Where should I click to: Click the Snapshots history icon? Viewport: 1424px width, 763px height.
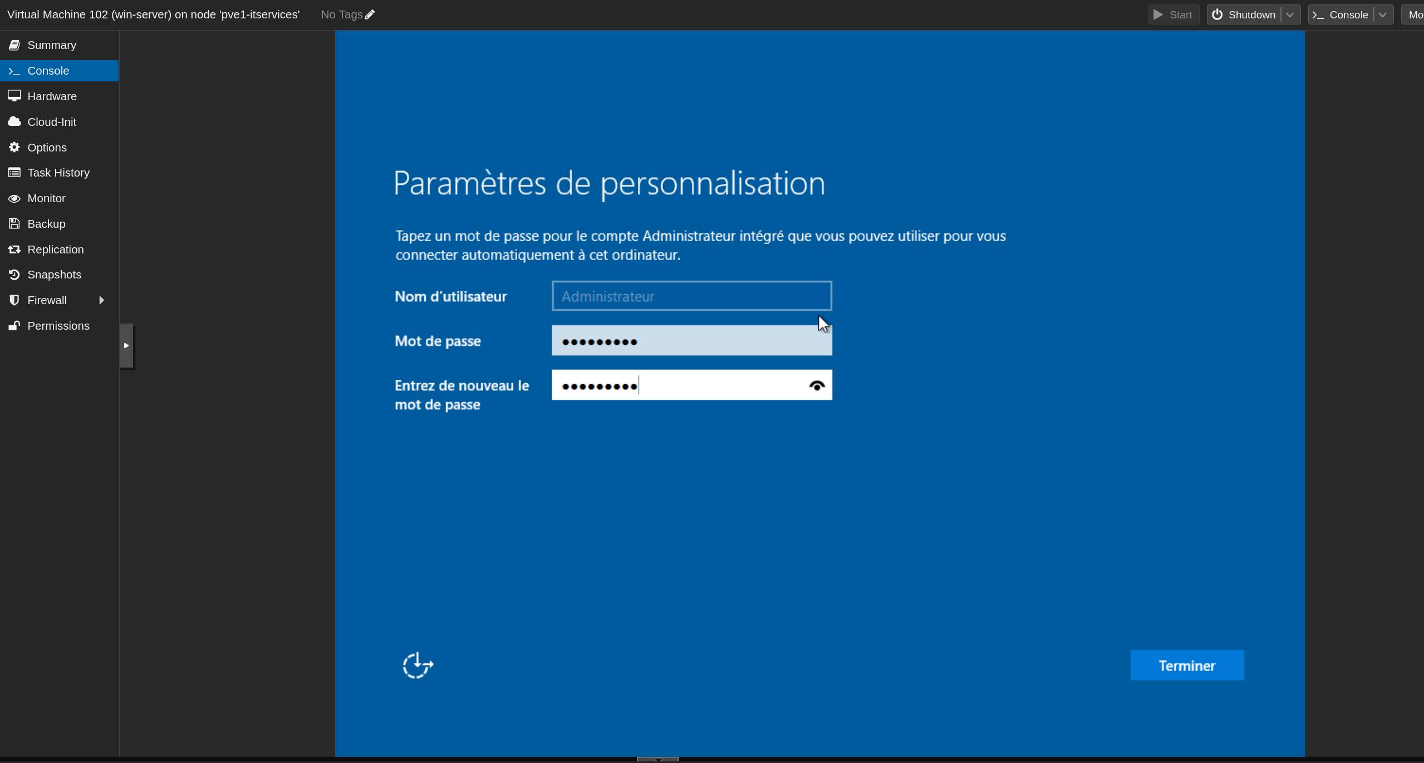click(x=14, y=275)
